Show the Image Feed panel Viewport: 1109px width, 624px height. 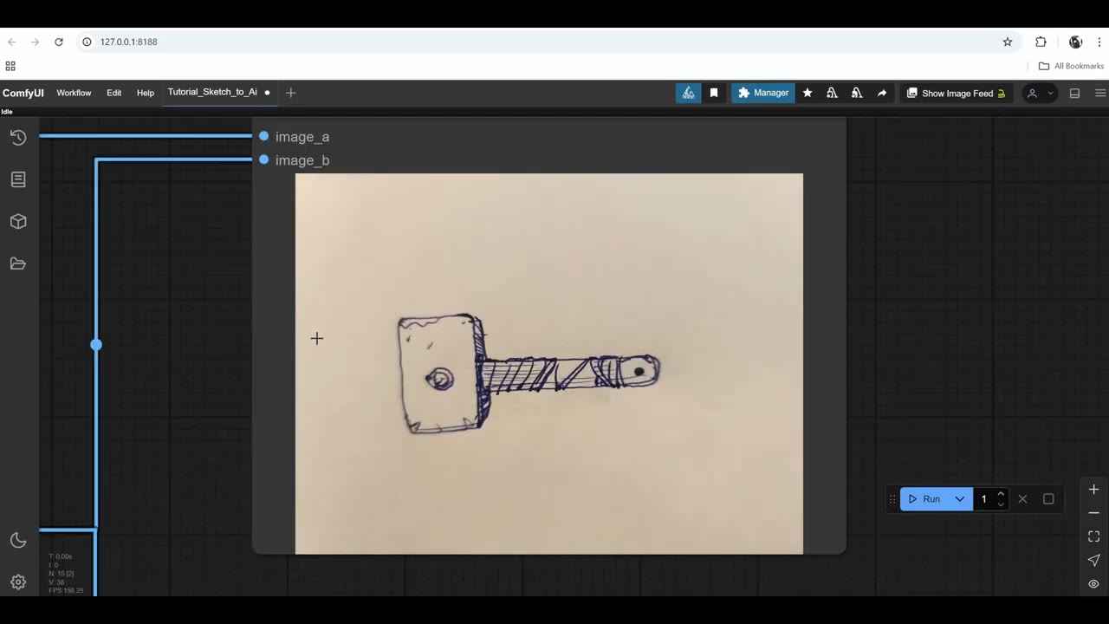(957, 93)
